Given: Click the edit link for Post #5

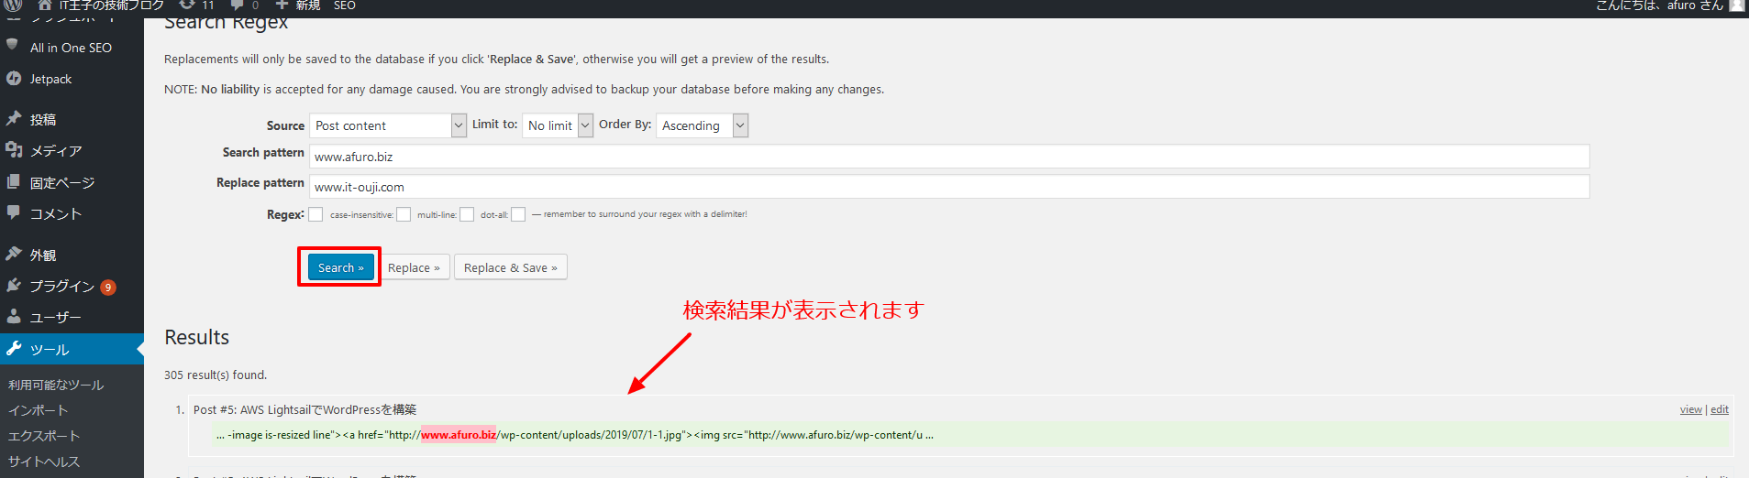Looking at the screenshot, I should pyautogui.click(x=1720, y=409).
